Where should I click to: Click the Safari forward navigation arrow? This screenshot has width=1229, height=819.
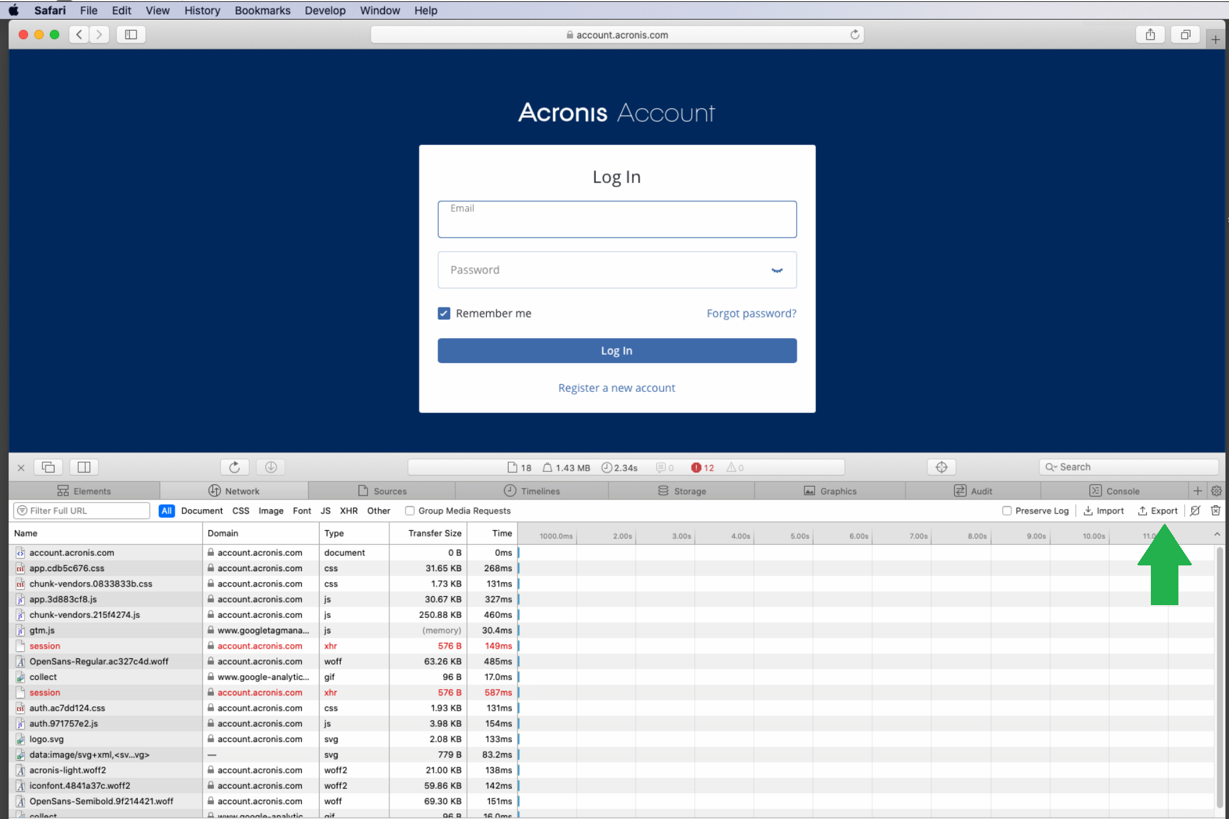coord(99,35)
